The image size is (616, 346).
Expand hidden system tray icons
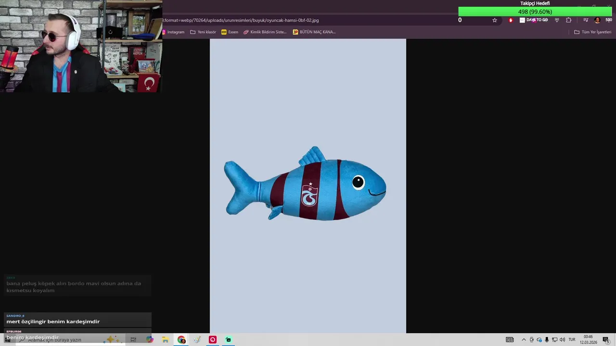click(x=524, y=340)
